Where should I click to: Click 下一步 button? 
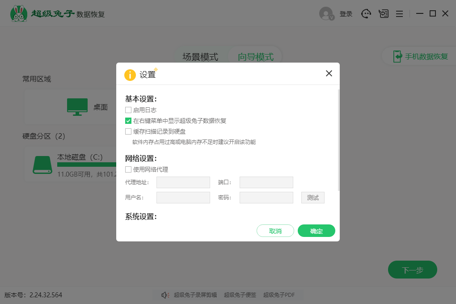pos(412,270)
